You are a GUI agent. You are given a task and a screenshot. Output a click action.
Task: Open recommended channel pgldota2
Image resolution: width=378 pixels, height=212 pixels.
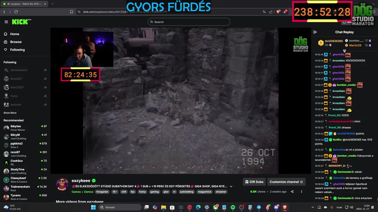pyautogui.click(x=25, y=145)
